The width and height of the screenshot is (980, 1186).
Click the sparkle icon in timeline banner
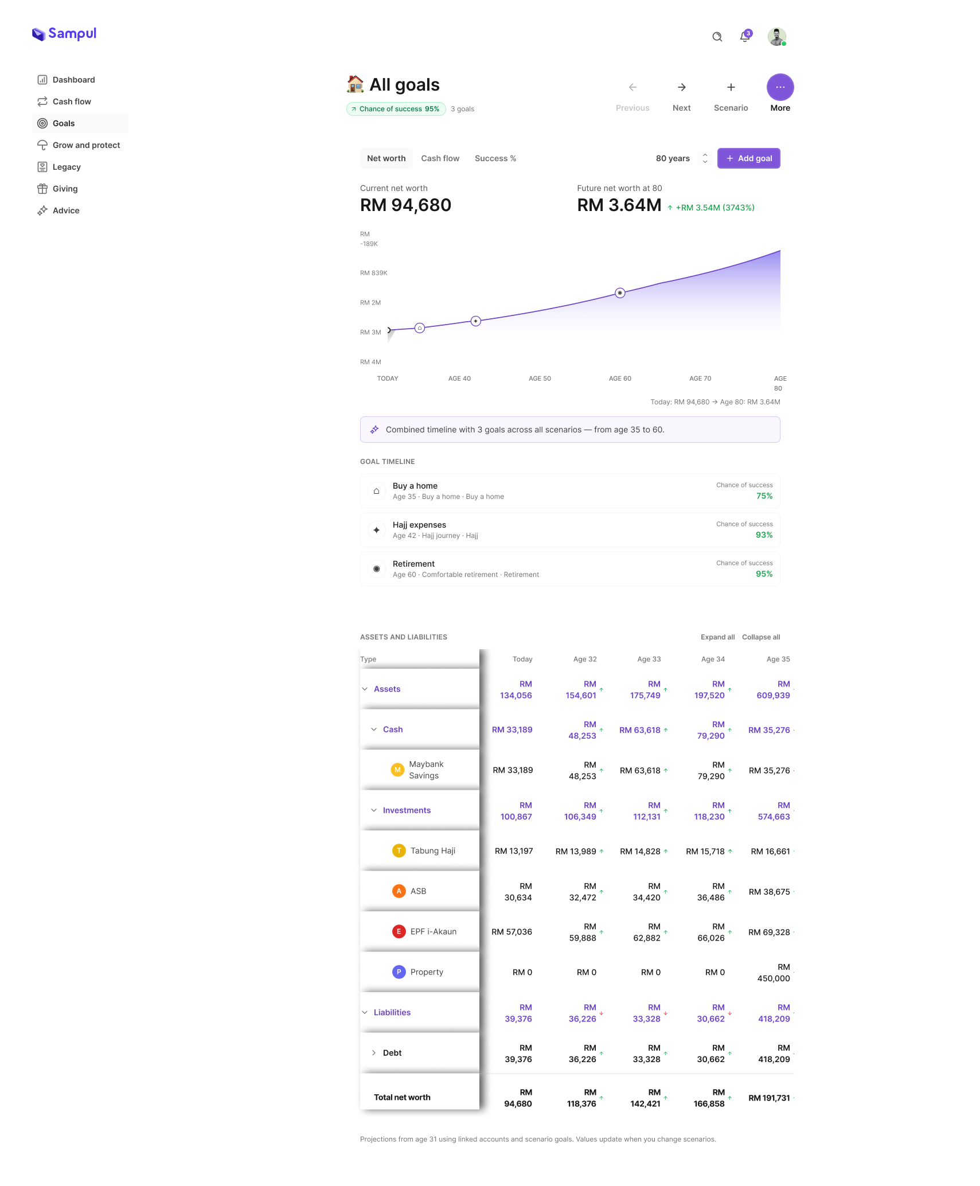coord(374,430)
